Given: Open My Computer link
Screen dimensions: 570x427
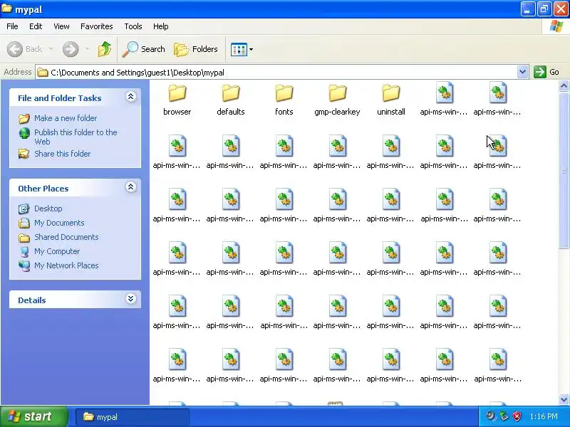Looking at the screenshot, I should tap(57, 251).
